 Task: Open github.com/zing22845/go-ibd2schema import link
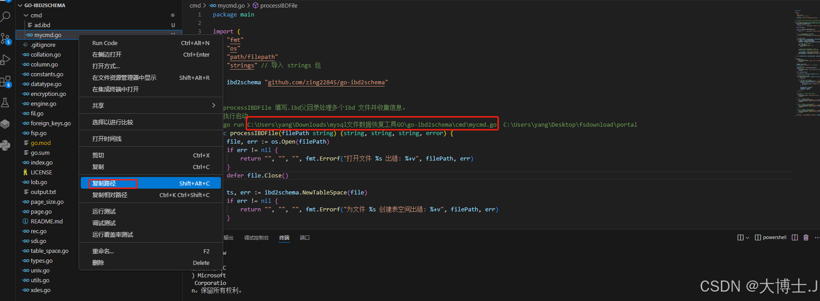(326, 82)
